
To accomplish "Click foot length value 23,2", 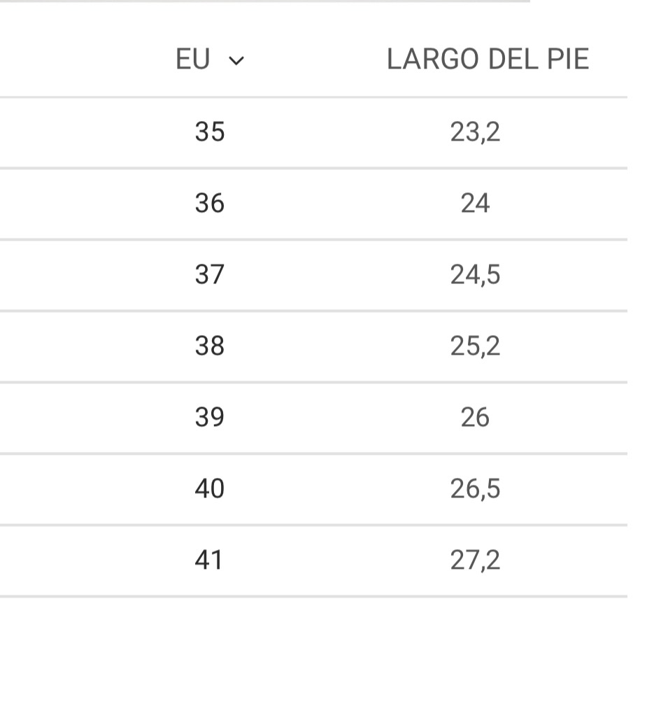I will [475, 132].
